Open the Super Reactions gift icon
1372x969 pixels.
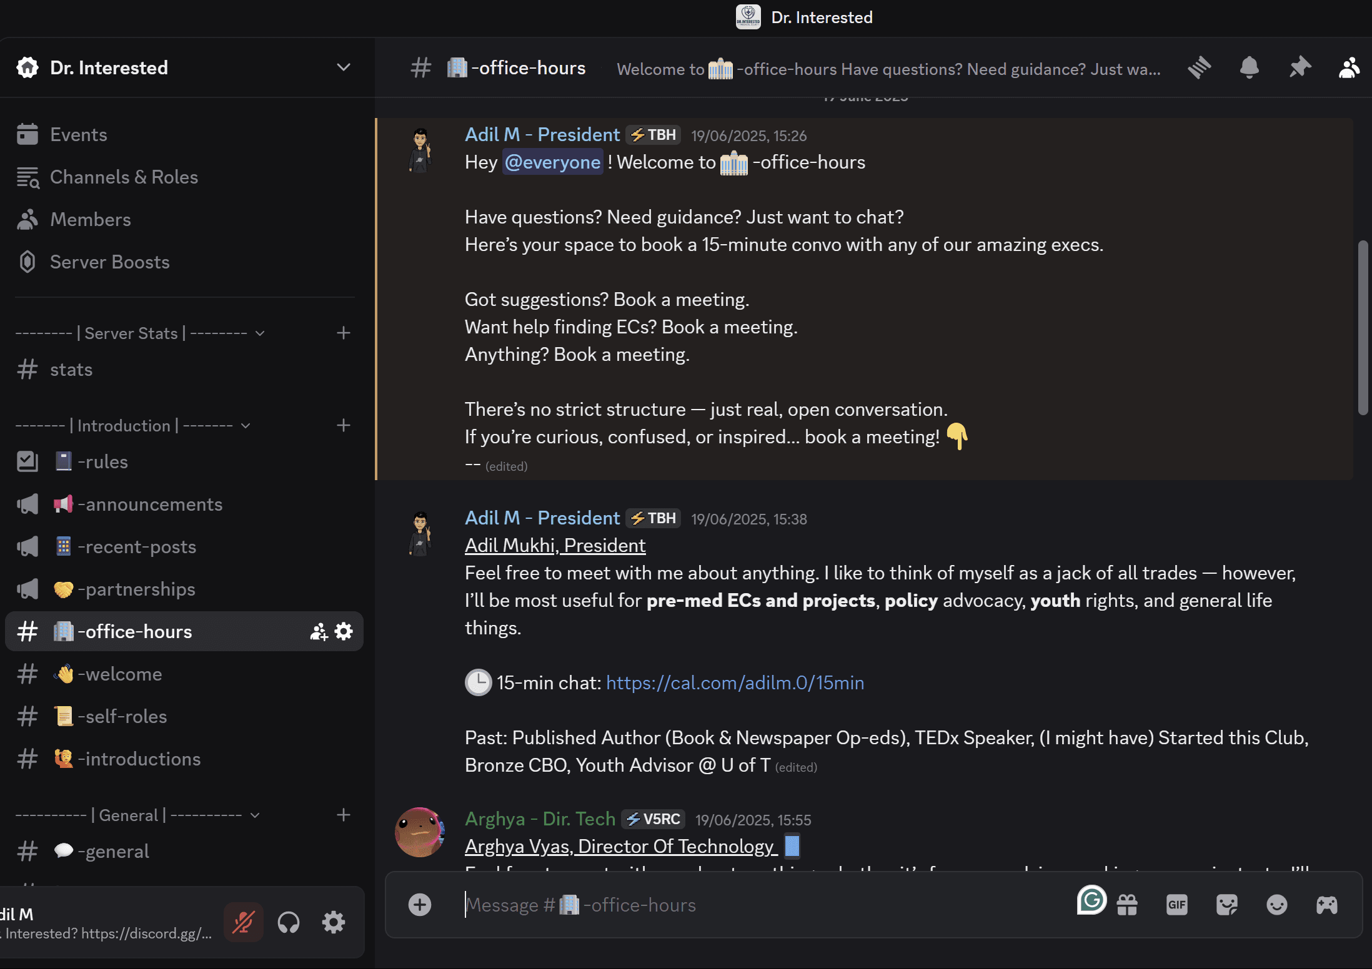[x=1128, y=904]
